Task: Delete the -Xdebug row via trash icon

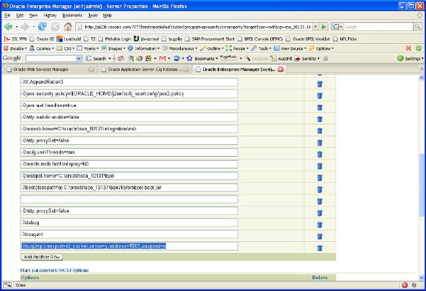Action: [x=320, y=223]
